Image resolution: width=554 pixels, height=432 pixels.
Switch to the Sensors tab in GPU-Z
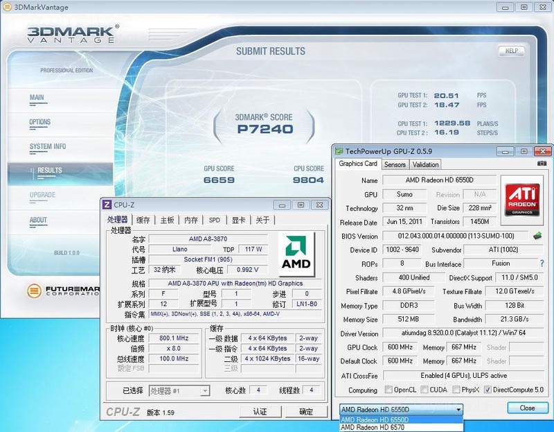point(395,164)
